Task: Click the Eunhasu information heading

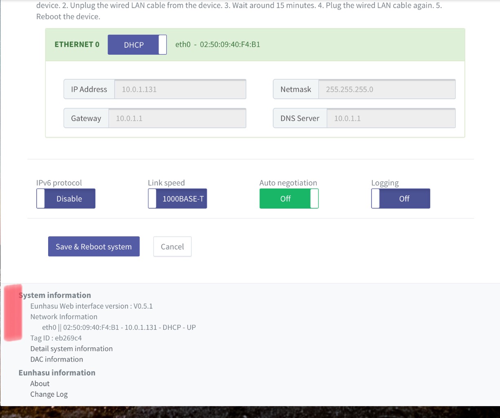Action: tap(57, 373)
